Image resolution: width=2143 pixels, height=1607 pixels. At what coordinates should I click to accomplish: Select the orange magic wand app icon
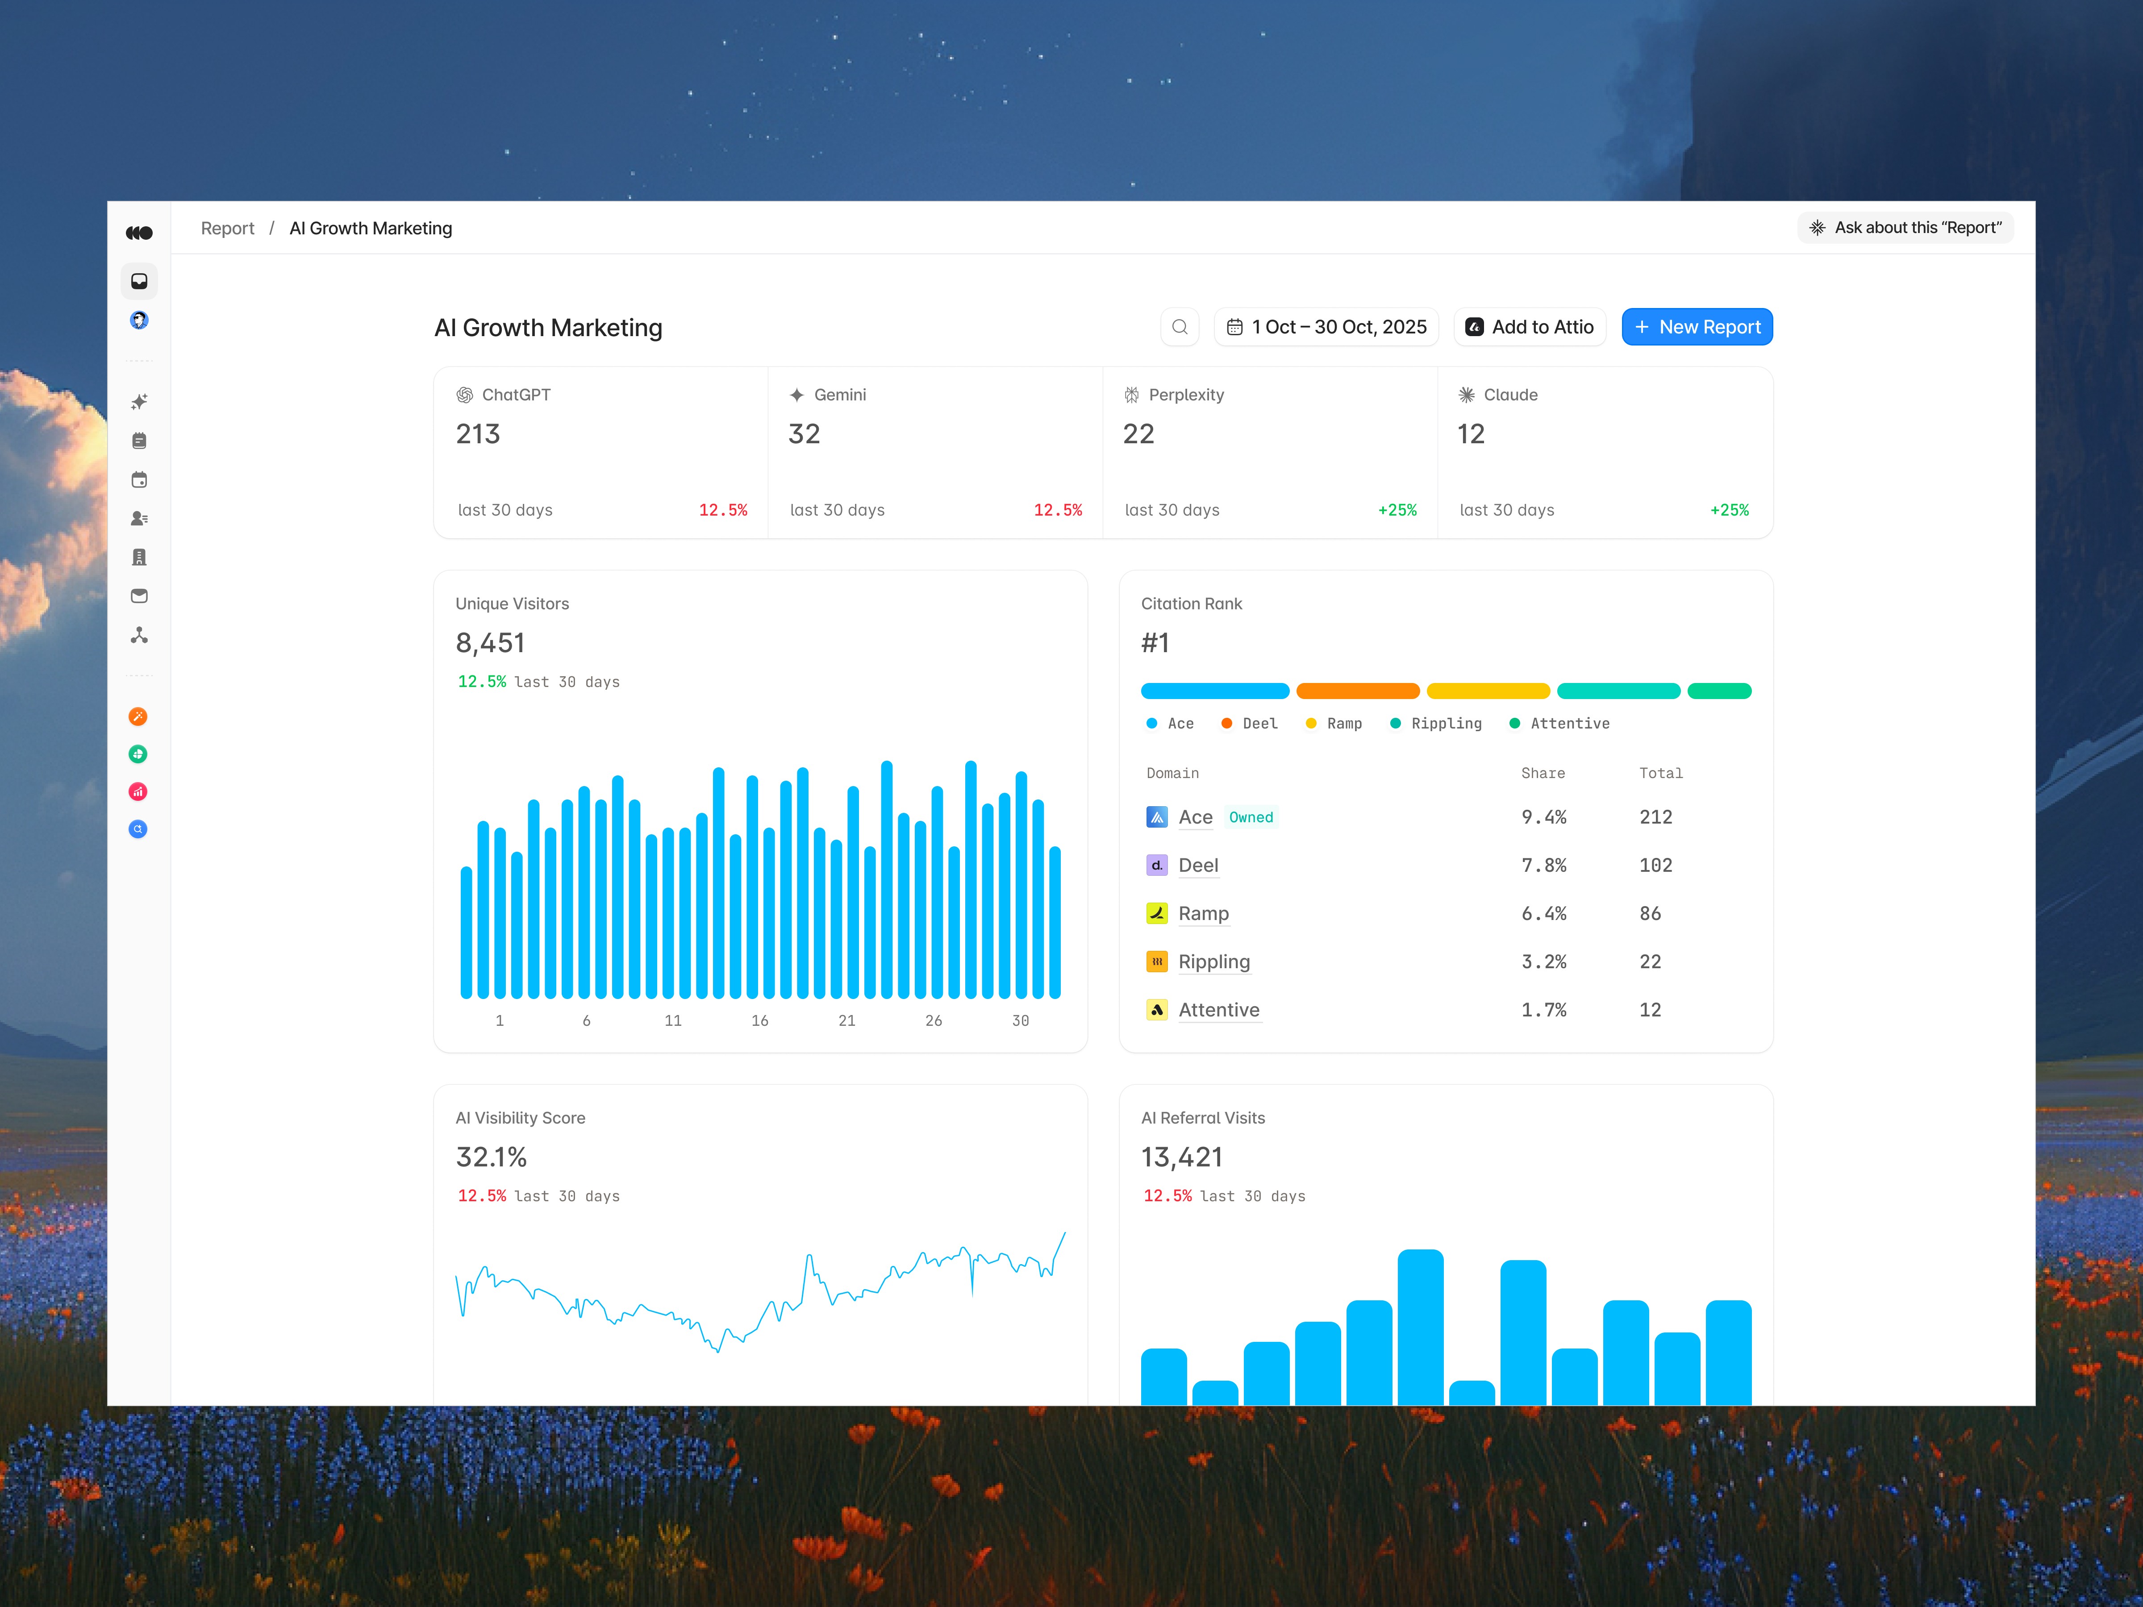[x=138, y=717]
